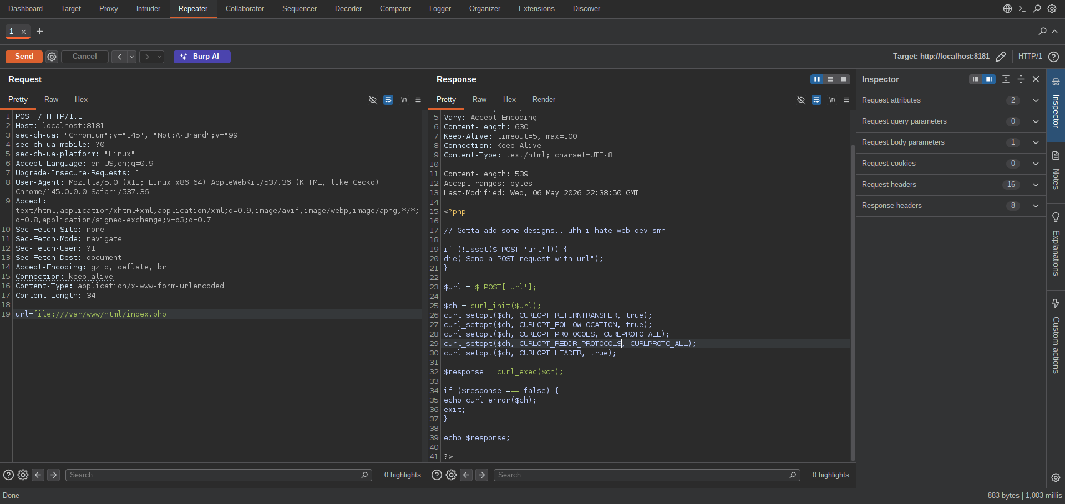
Task: Select top-bottom layout for request/response
Action: click(x=830, y=79)
